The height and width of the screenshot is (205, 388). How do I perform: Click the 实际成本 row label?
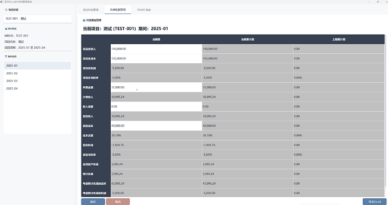coord(88,126)
